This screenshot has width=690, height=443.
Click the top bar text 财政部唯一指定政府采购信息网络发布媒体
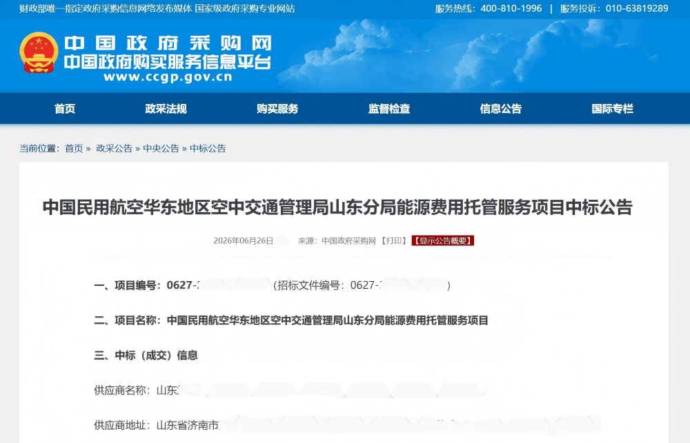click(x=106, y=8)
